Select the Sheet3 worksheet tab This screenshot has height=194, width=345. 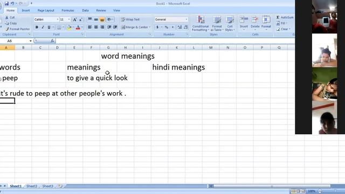(x=48, y=186)
